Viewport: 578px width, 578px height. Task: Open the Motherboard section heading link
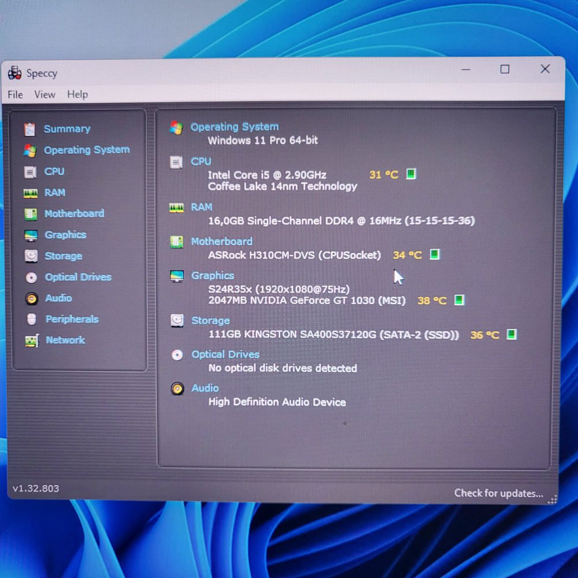click(x=221, y=242)
